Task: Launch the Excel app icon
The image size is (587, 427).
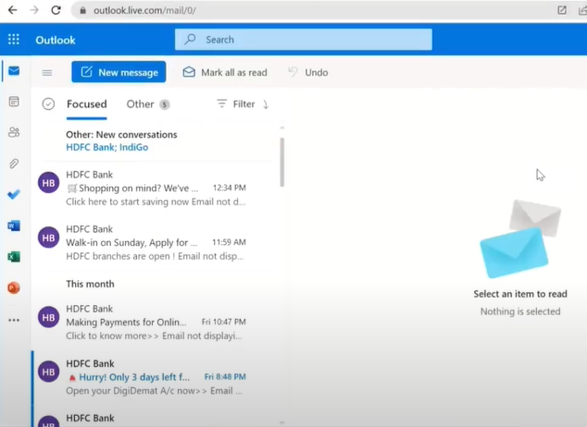Action: (x=14, y=257)
